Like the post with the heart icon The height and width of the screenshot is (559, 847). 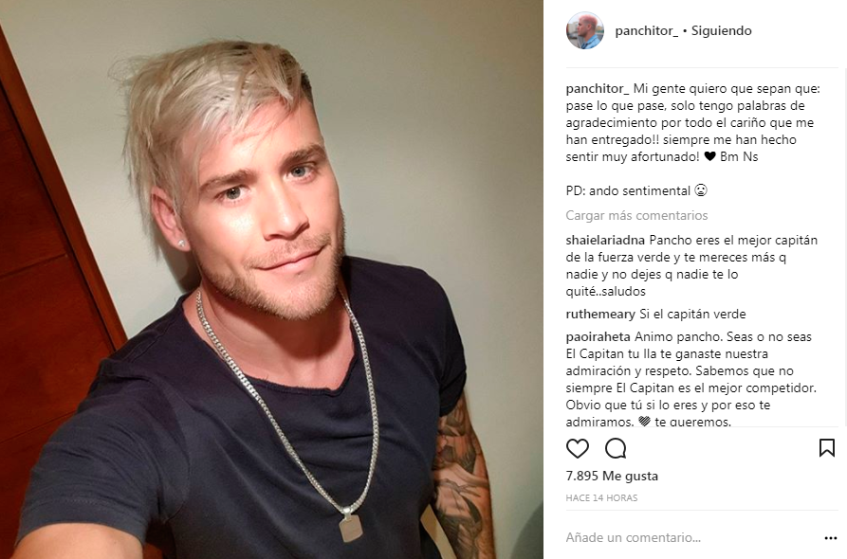click(577, 448)
